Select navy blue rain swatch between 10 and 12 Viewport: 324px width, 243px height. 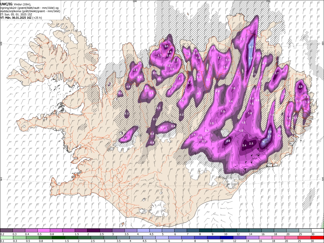227,237
